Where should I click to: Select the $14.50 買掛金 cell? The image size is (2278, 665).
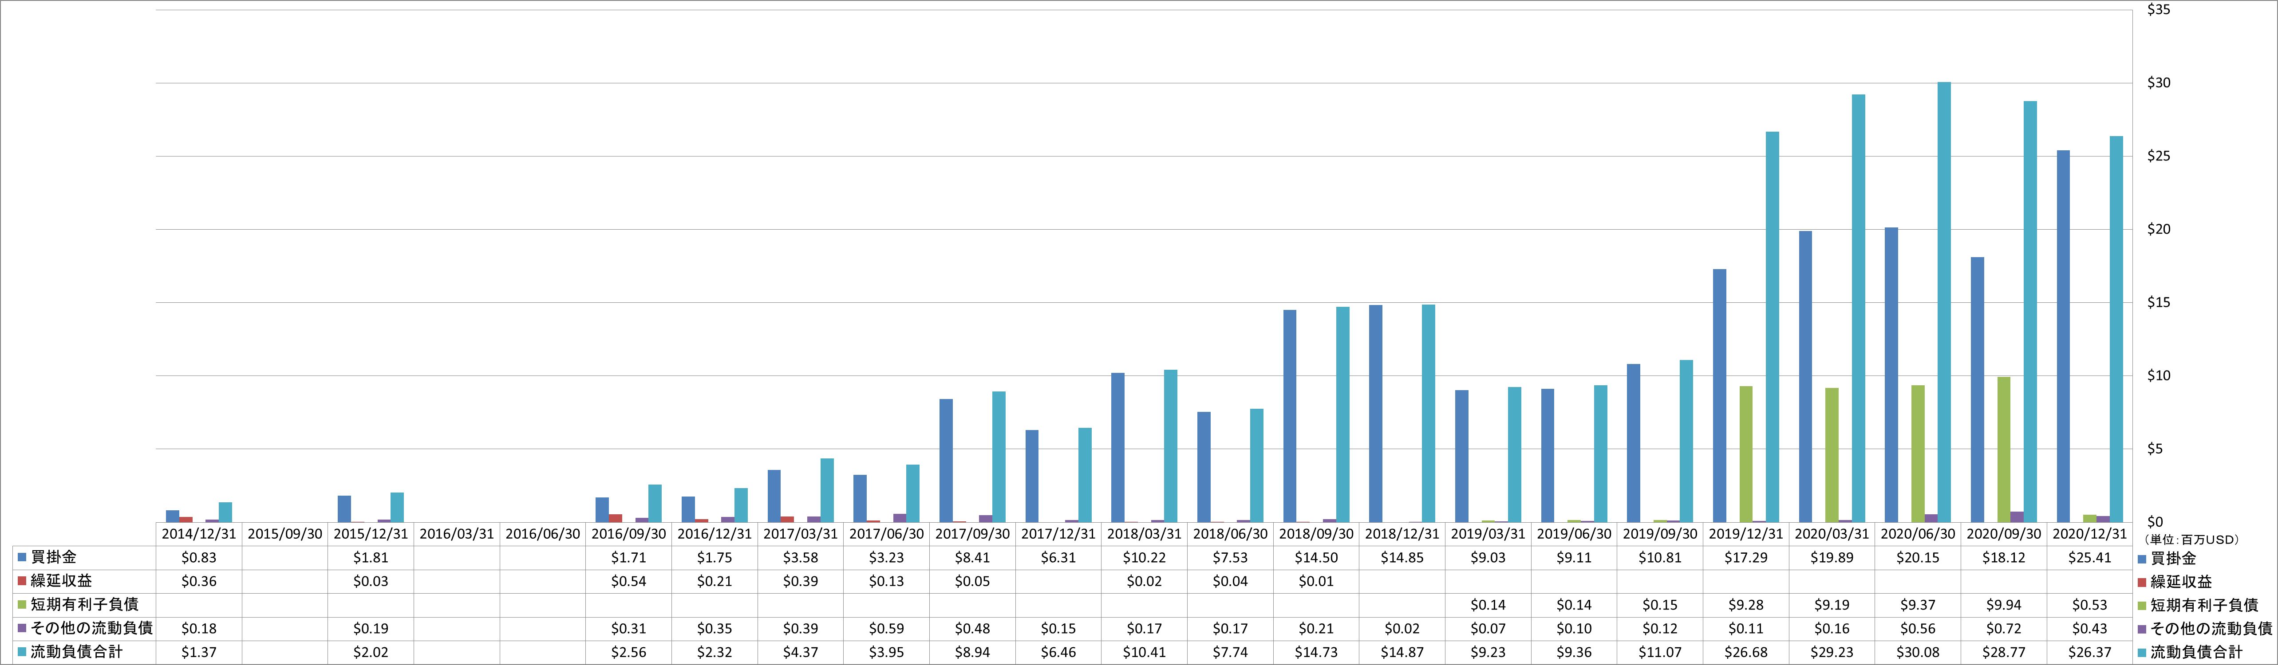coord(1316,558)
